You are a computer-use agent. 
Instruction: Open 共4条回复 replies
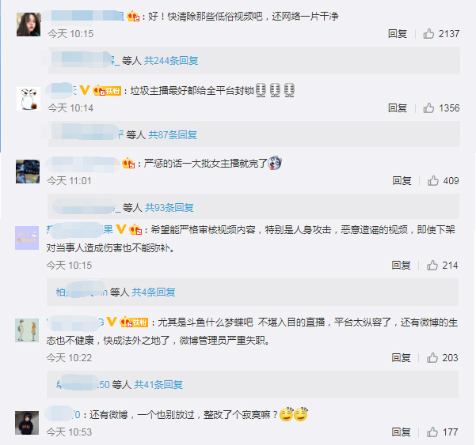[154, 292]
